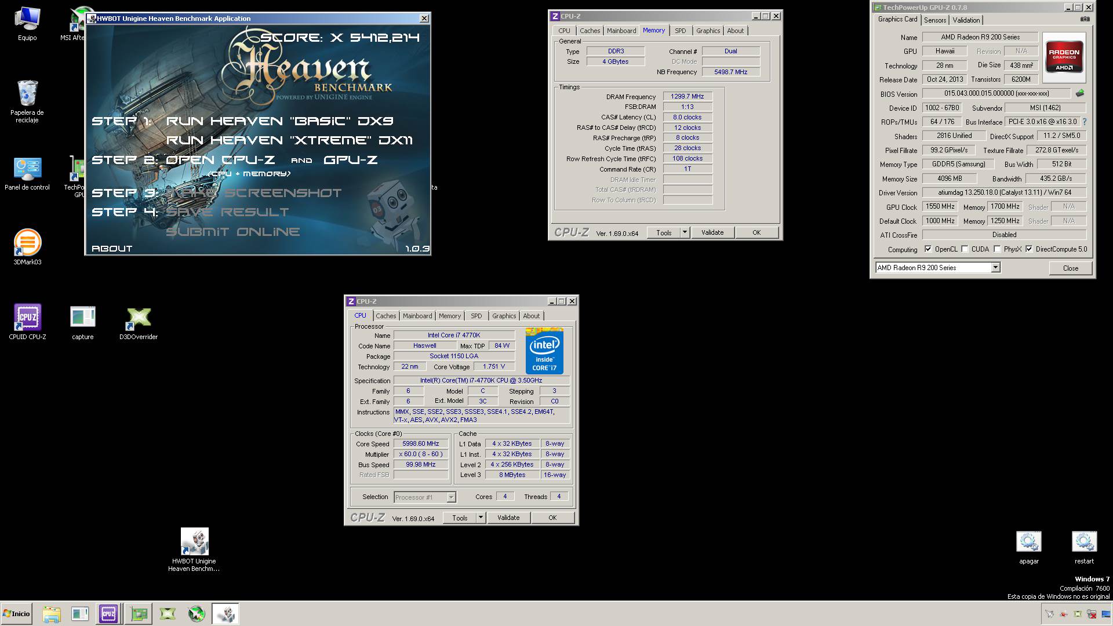The image size is (1113, 626).
Task: Click the Intel Core i7 logo in CPU-Z
Action: click(544, 351)
